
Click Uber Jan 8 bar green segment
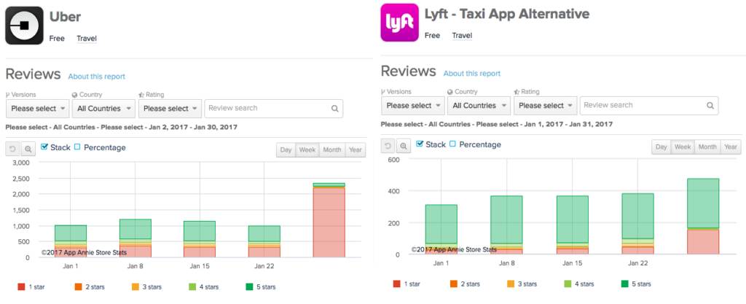tap(135, 230)
